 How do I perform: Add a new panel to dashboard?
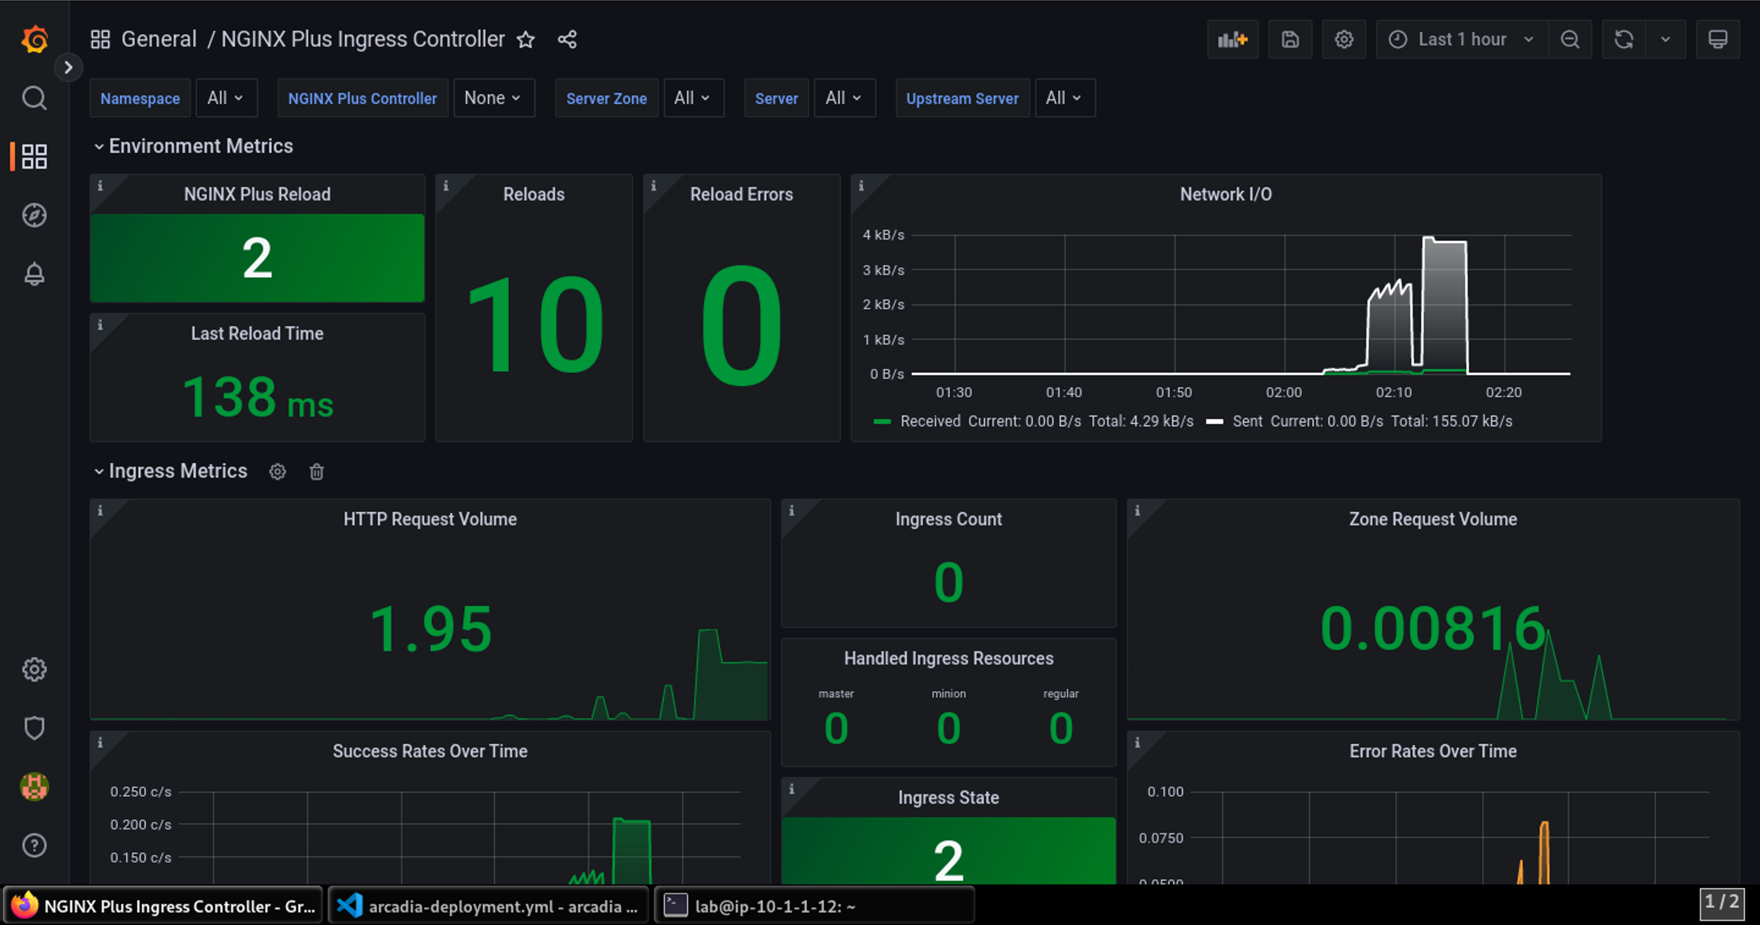(x=1233, y=40)
